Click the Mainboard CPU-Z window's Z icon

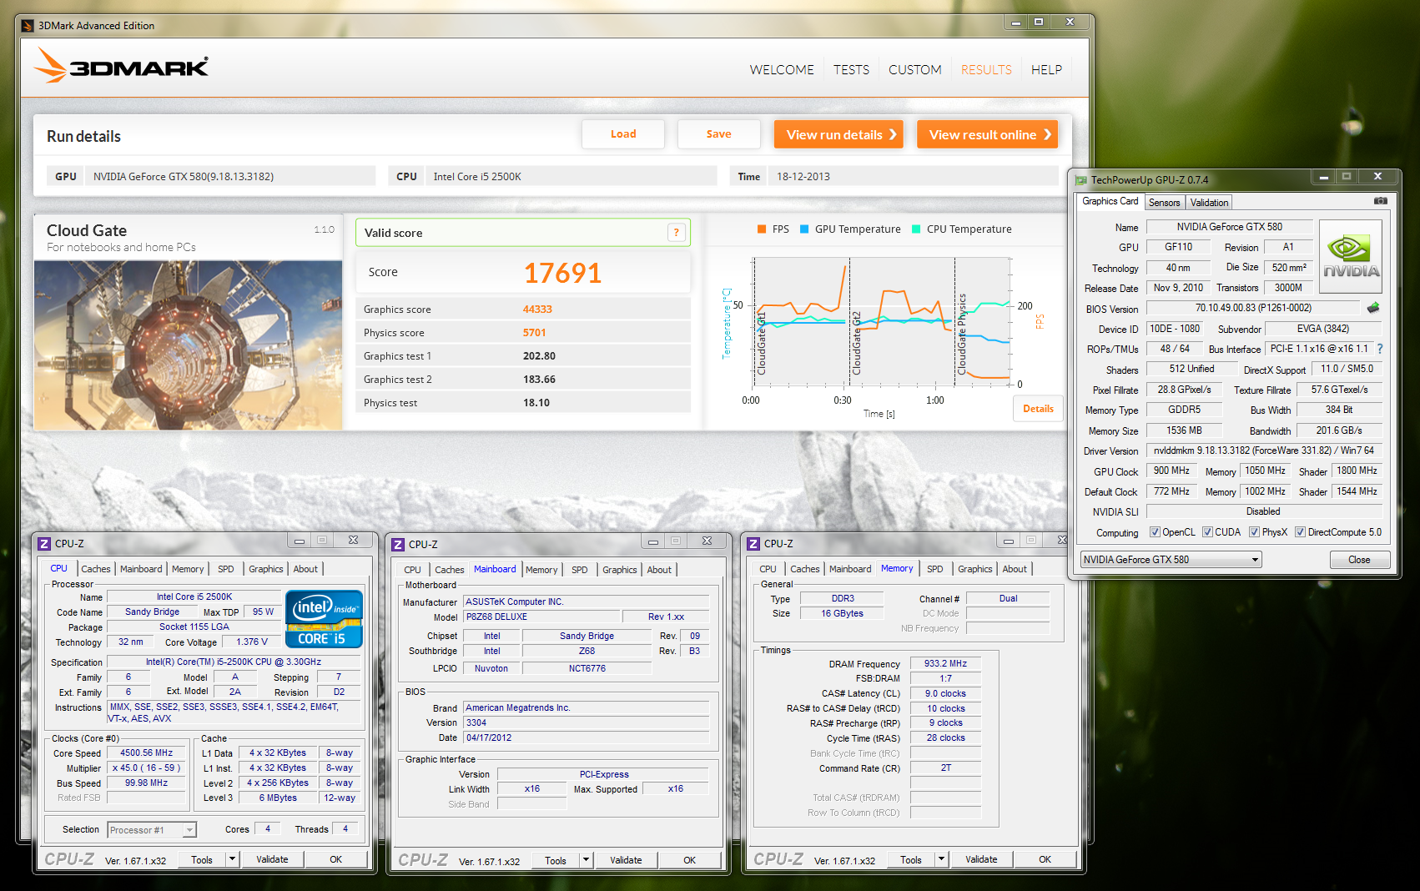pyautogui.click(x=398, y=544)
